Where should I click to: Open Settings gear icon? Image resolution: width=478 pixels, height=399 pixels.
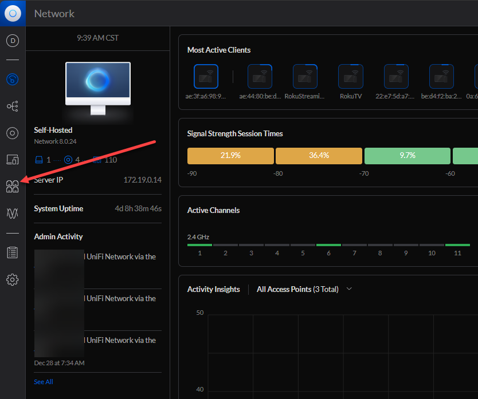[x=13, y=279]
